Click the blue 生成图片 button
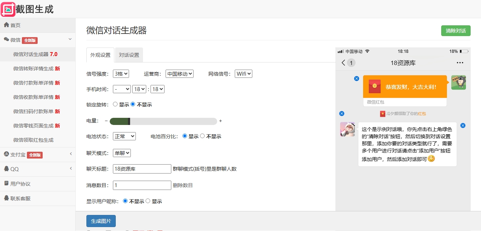 (x=101, y=221)
